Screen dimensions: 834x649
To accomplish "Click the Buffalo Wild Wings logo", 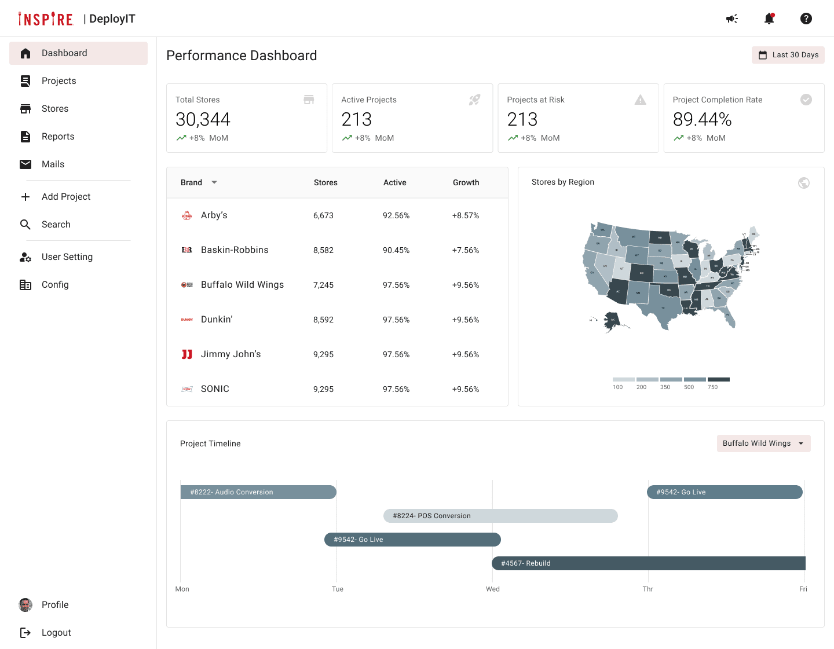I will [187, 285].
